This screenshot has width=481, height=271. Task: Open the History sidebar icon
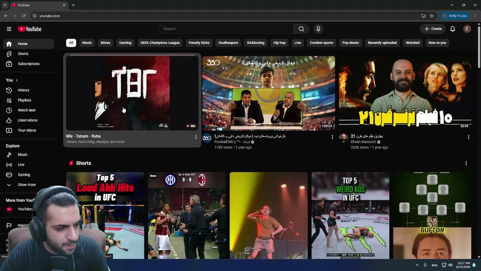(9, 90)
